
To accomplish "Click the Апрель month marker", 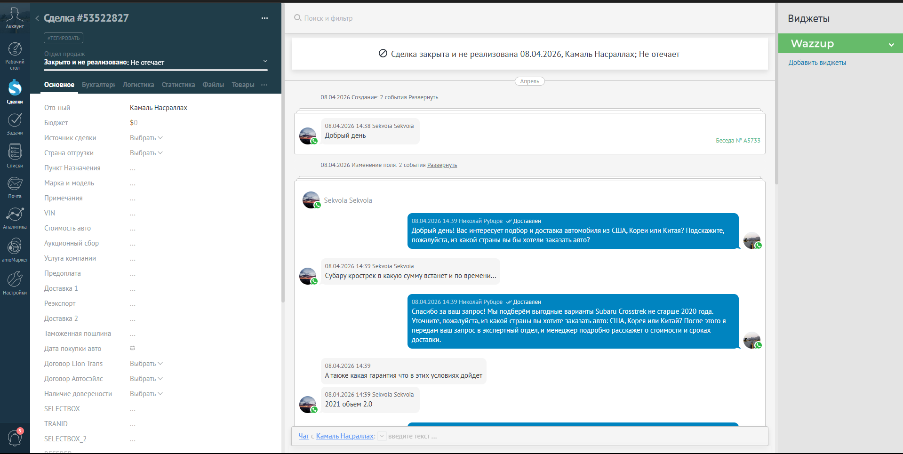I will 529,81.
